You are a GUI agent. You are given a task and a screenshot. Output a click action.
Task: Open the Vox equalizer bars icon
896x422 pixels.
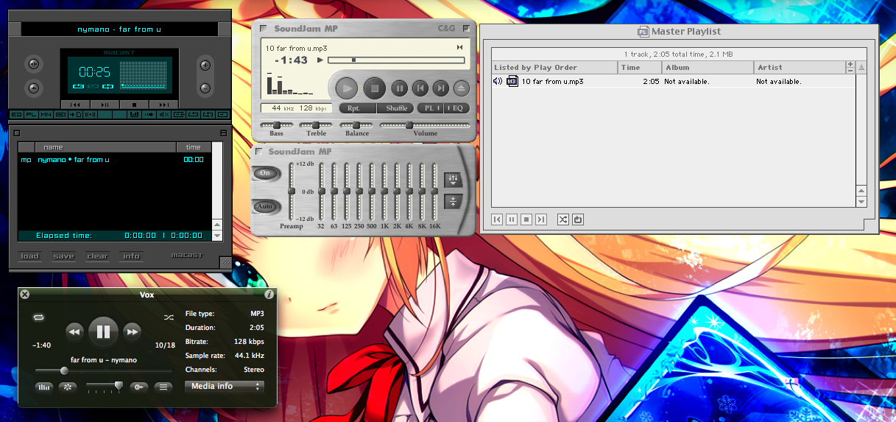click(x=44, y=387)
